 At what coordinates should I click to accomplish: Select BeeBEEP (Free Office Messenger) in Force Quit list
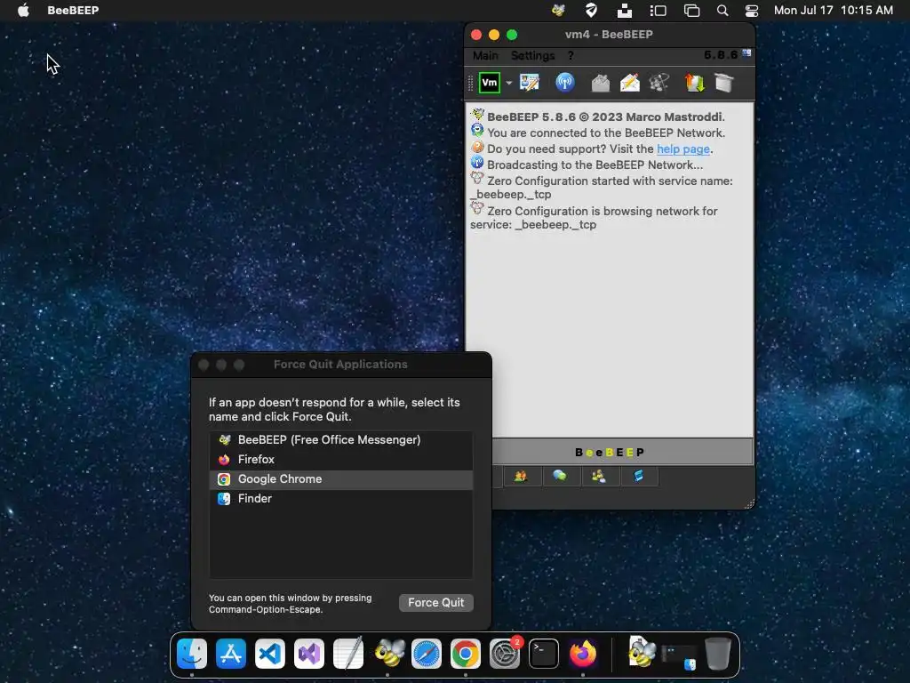(x=340, y=439)
